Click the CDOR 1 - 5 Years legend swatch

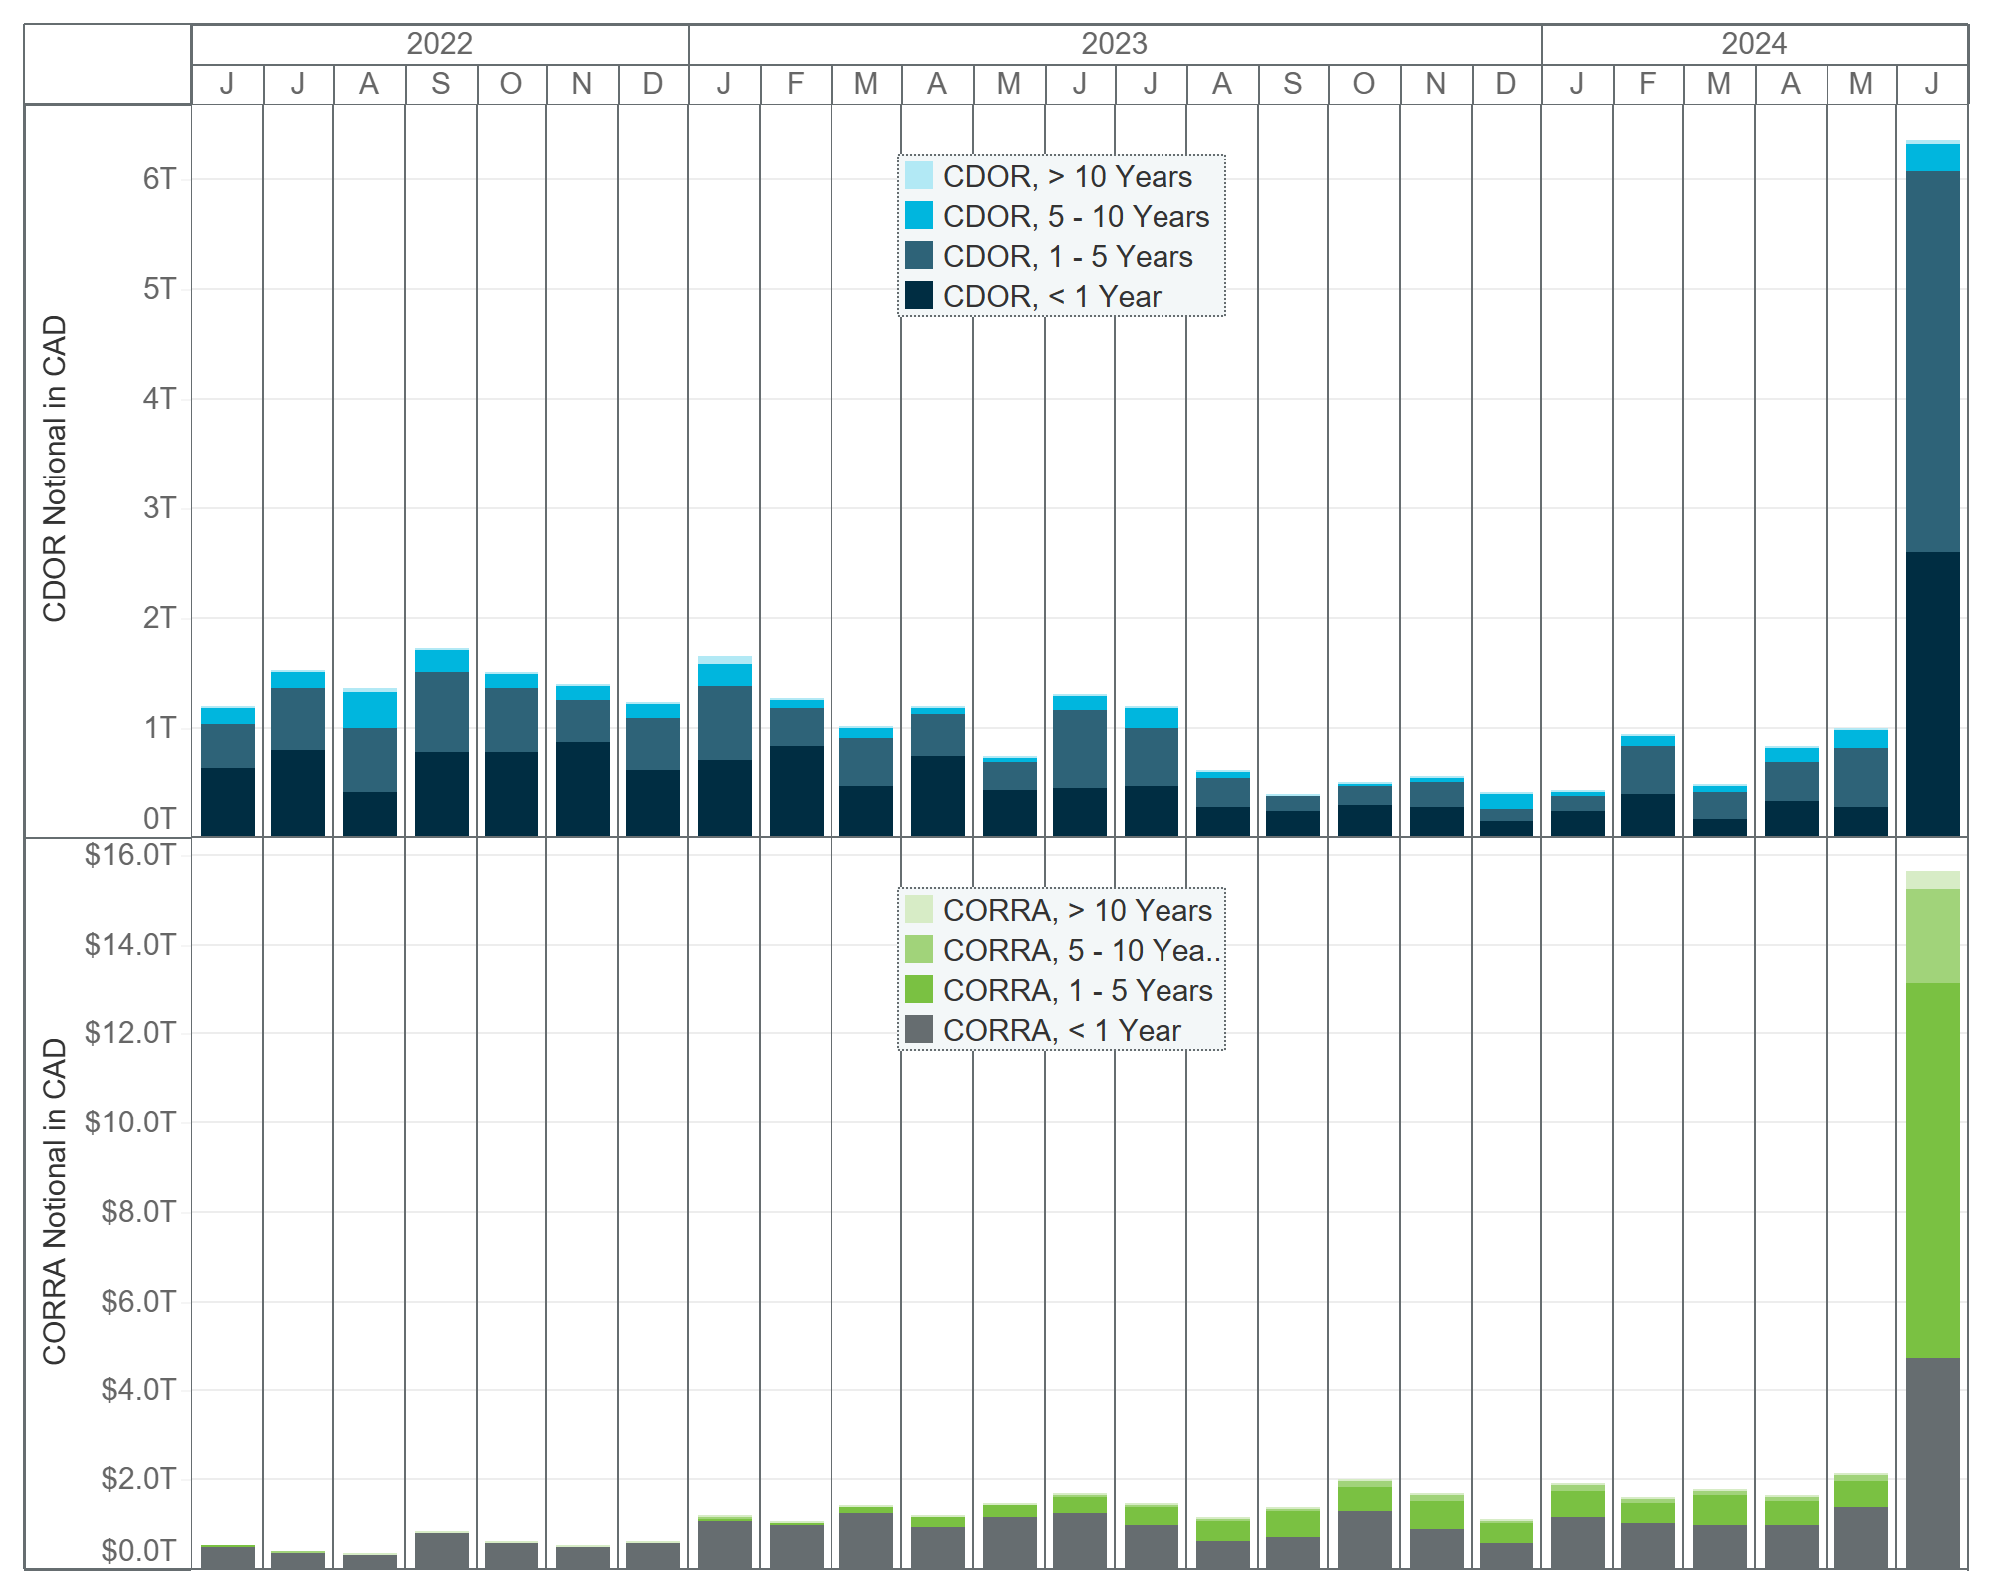pos(919,256)
